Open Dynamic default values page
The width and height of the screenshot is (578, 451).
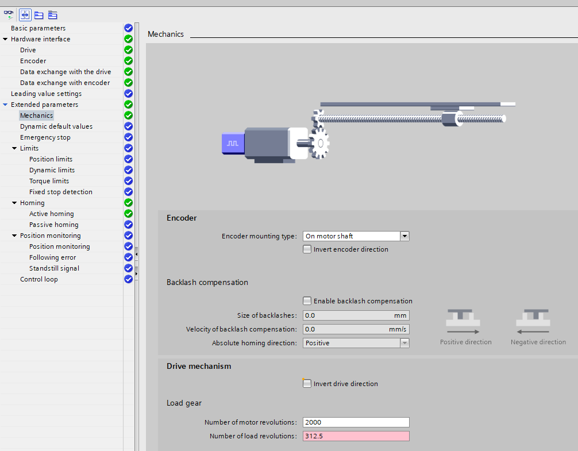click(56, 126)
